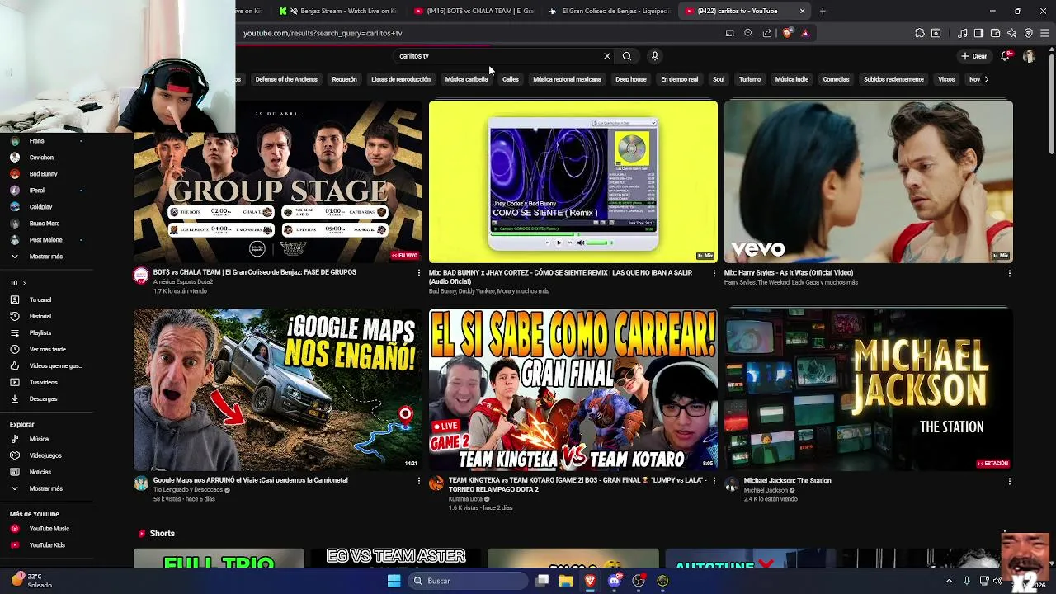This screenshot has height=594, width=1056.
Task: Open Brave Leo AI sparkle icon
Action: (1012, 33)
